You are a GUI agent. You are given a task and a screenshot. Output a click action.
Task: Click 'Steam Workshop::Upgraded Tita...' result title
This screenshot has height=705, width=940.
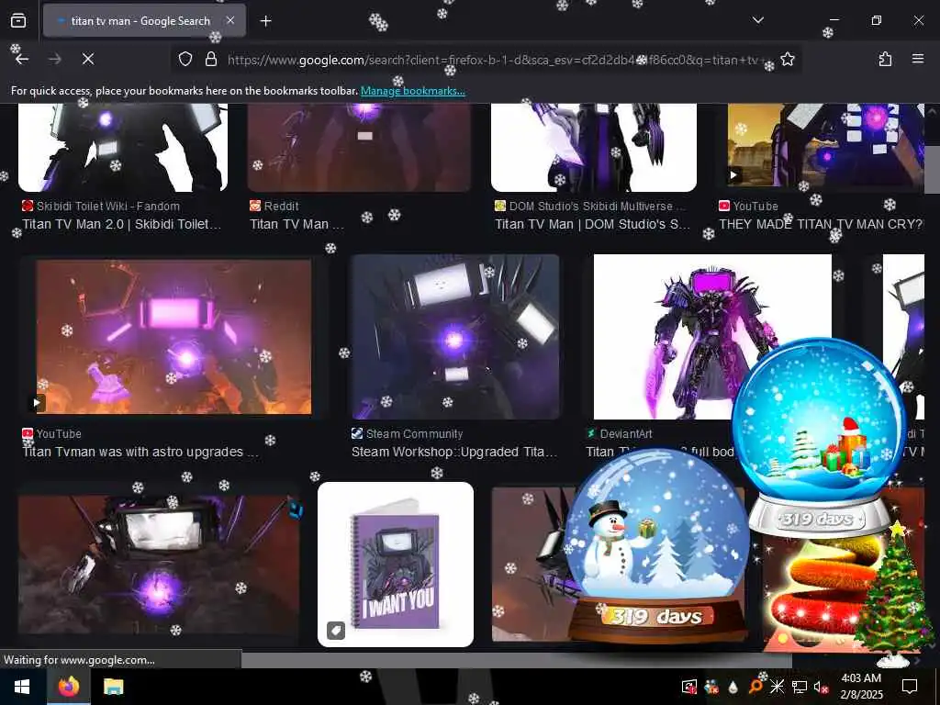pyautogui.click(x=454, y=452)
